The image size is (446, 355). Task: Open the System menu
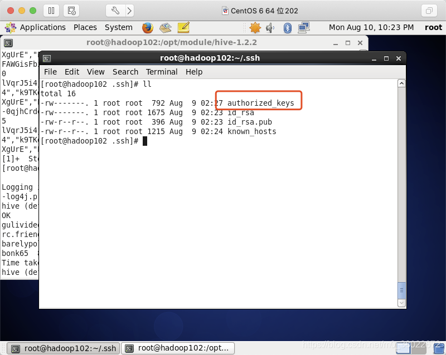coord(119,27)
